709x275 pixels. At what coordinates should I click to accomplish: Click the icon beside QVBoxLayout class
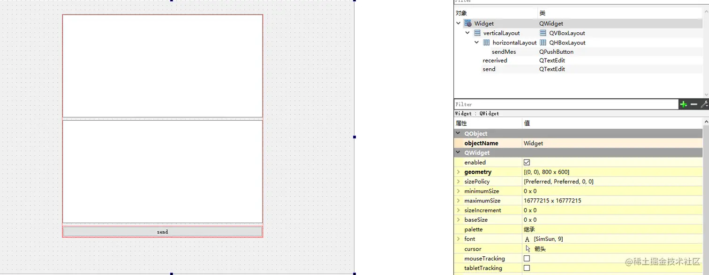point(543,33)
